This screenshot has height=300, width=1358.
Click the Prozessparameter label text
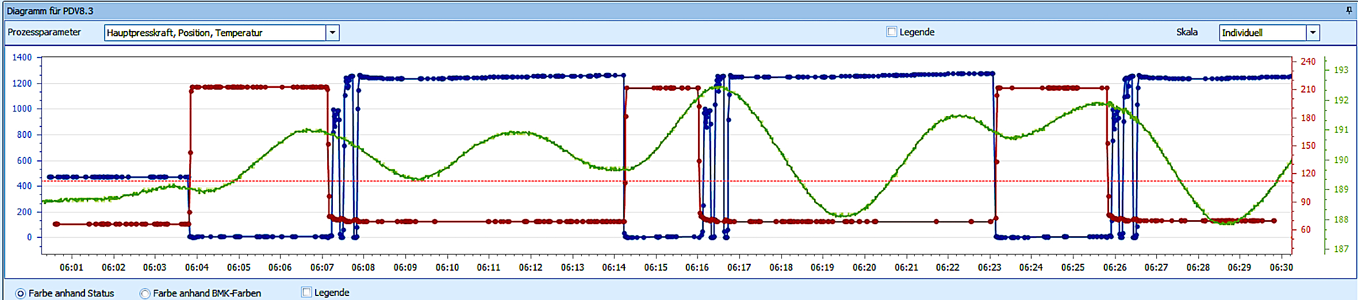point(44,32)
